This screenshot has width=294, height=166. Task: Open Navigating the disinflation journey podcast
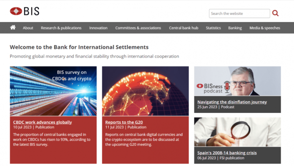(x=232, y=102)
